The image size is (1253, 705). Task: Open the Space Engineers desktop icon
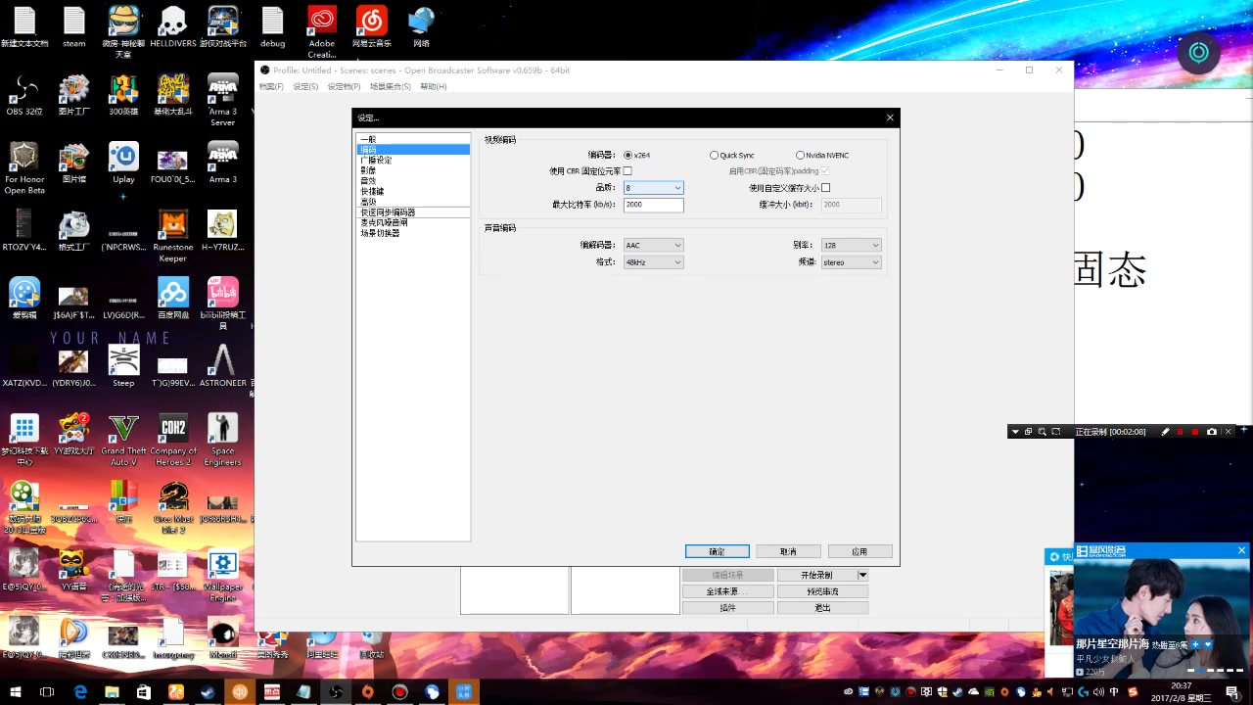pos(222,440)
